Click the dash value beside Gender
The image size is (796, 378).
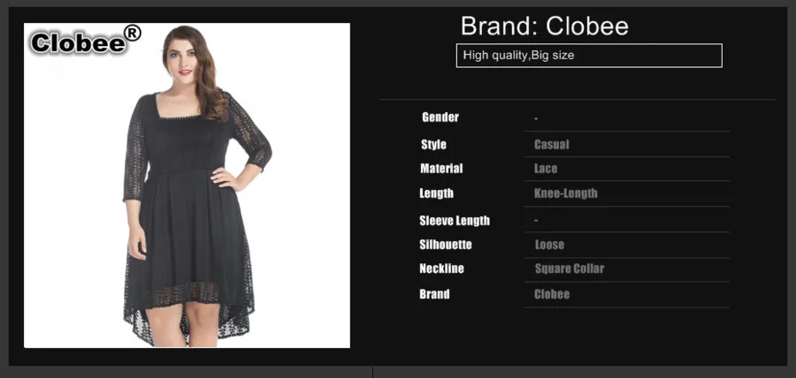[536, 118]
